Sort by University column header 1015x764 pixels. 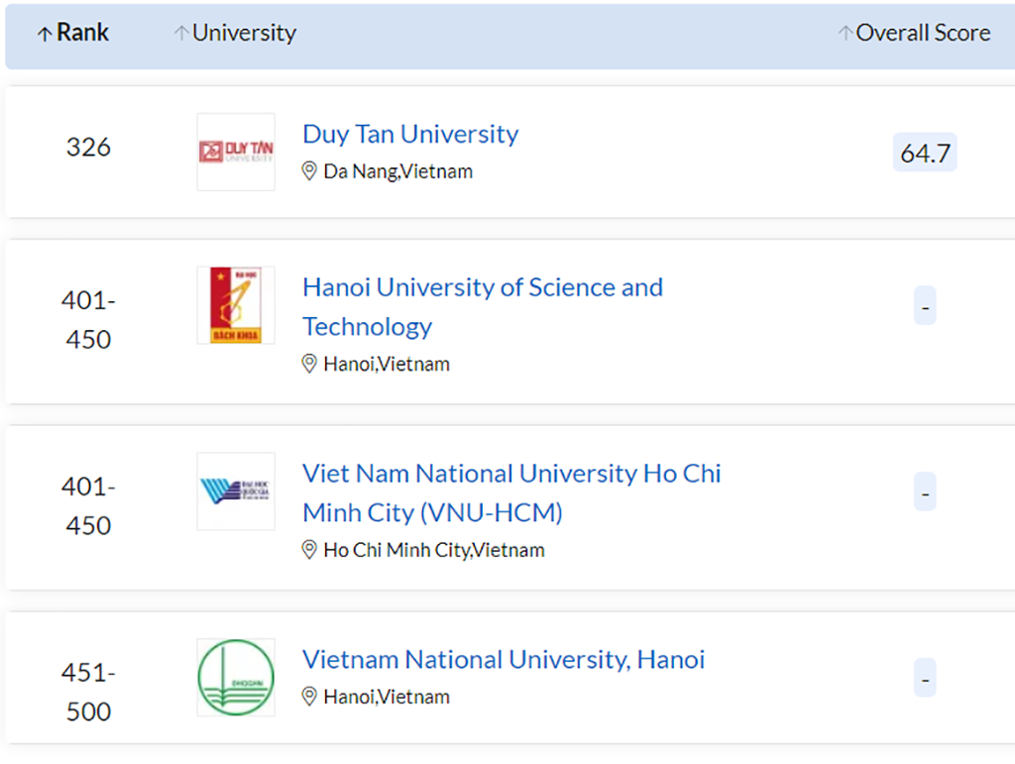(x=245, y=33)
